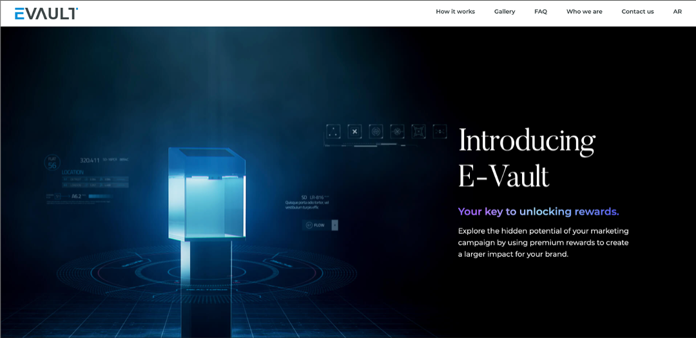This screenshot has height=338, width=696.
Task: Click the last faded dots HUD icon
Action: click(440, 131)
